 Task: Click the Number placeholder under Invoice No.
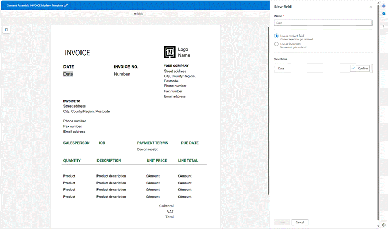(x=122, y=74)
